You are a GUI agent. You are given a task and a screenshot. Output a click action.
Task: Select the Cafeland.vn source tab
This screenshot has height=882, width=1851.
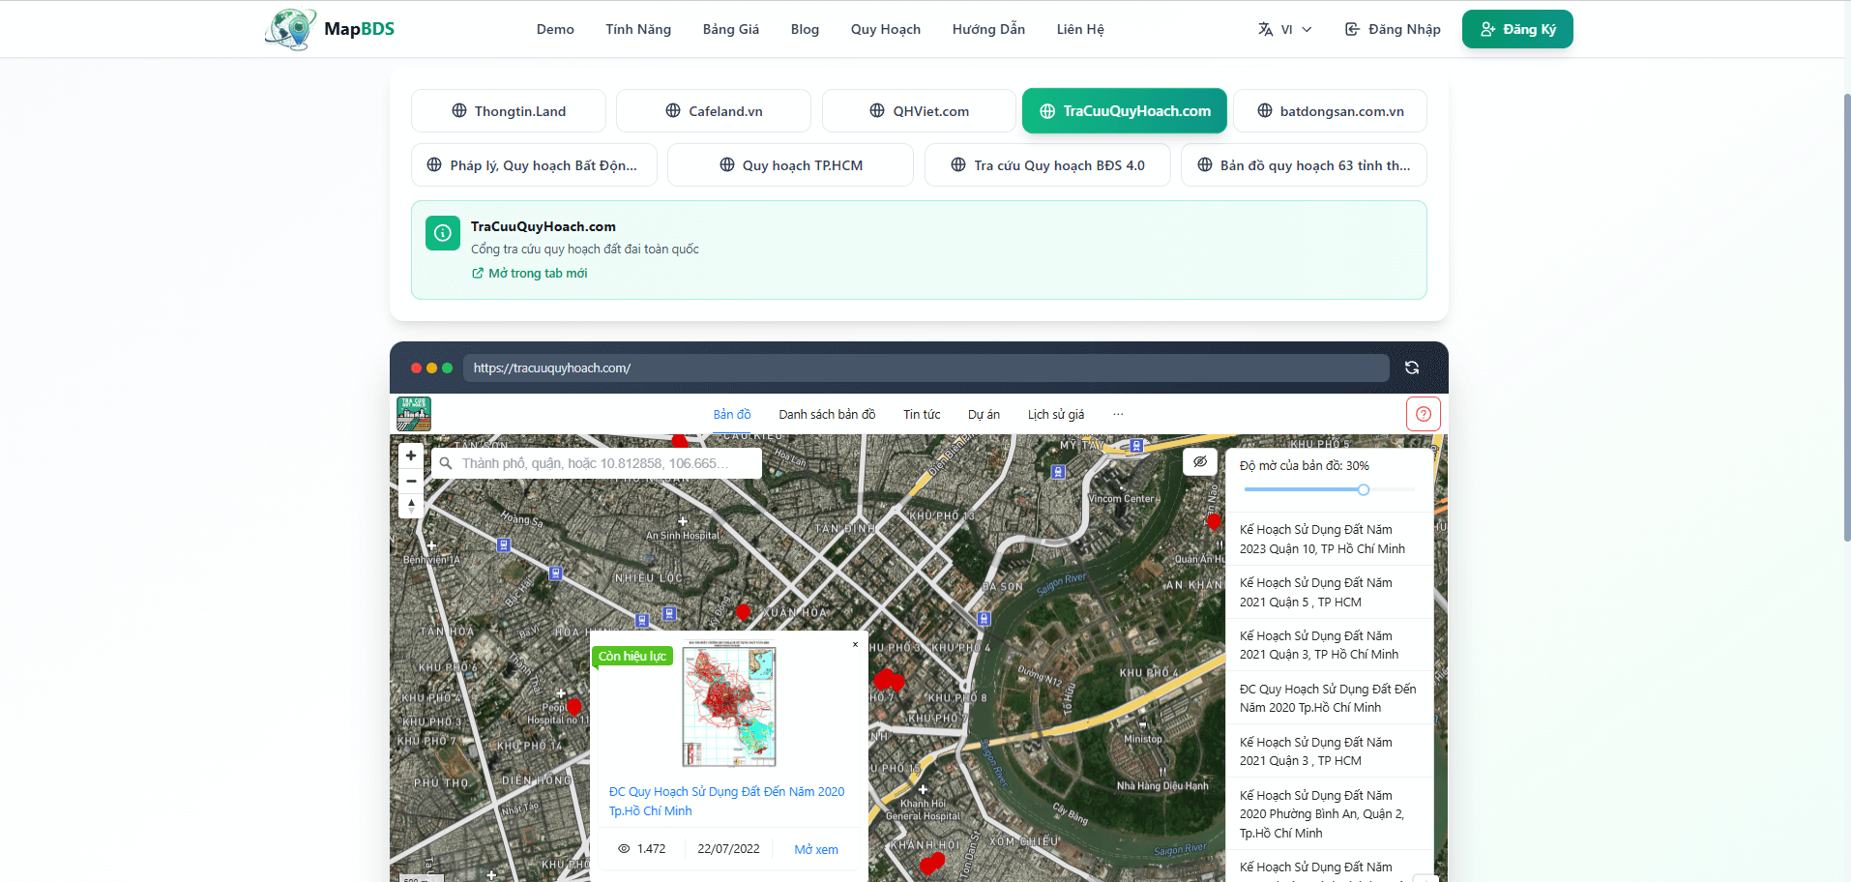pos(714,111)
